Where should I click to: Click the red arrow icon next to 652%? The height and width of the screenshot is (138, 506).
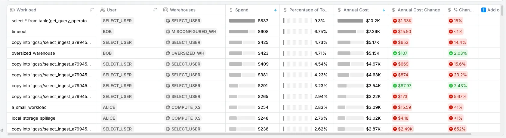(451, 129)
